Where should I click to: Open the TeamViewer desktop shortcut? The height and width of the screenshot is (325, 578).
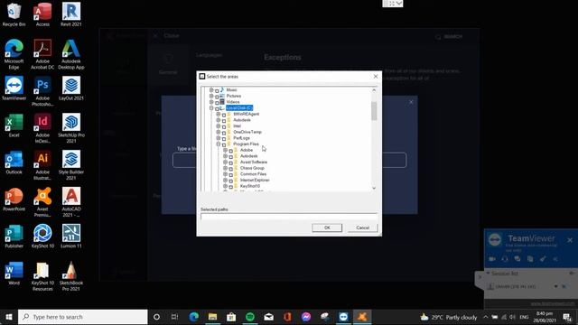14,88
